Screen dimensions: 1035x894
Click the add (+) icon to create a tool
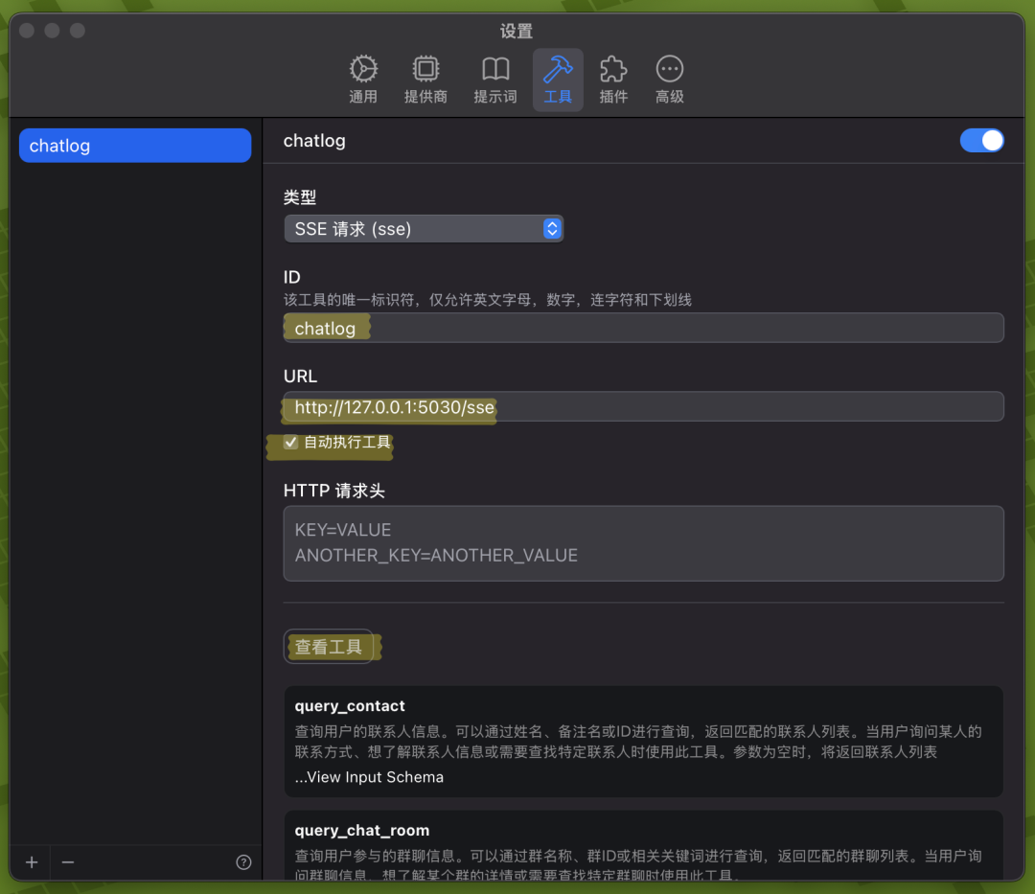(x=31, y=862)
